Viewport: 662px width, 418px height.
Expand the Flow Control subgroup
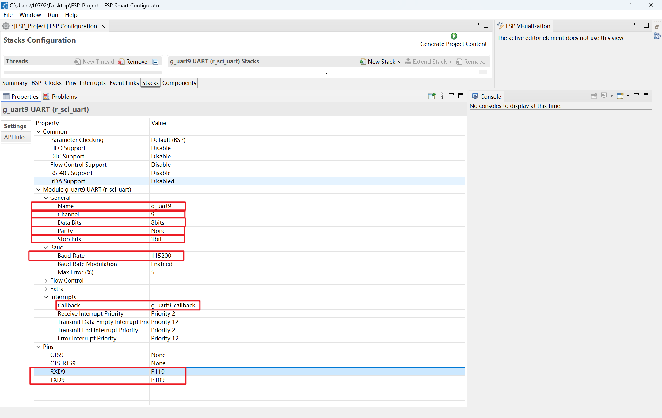46,280
